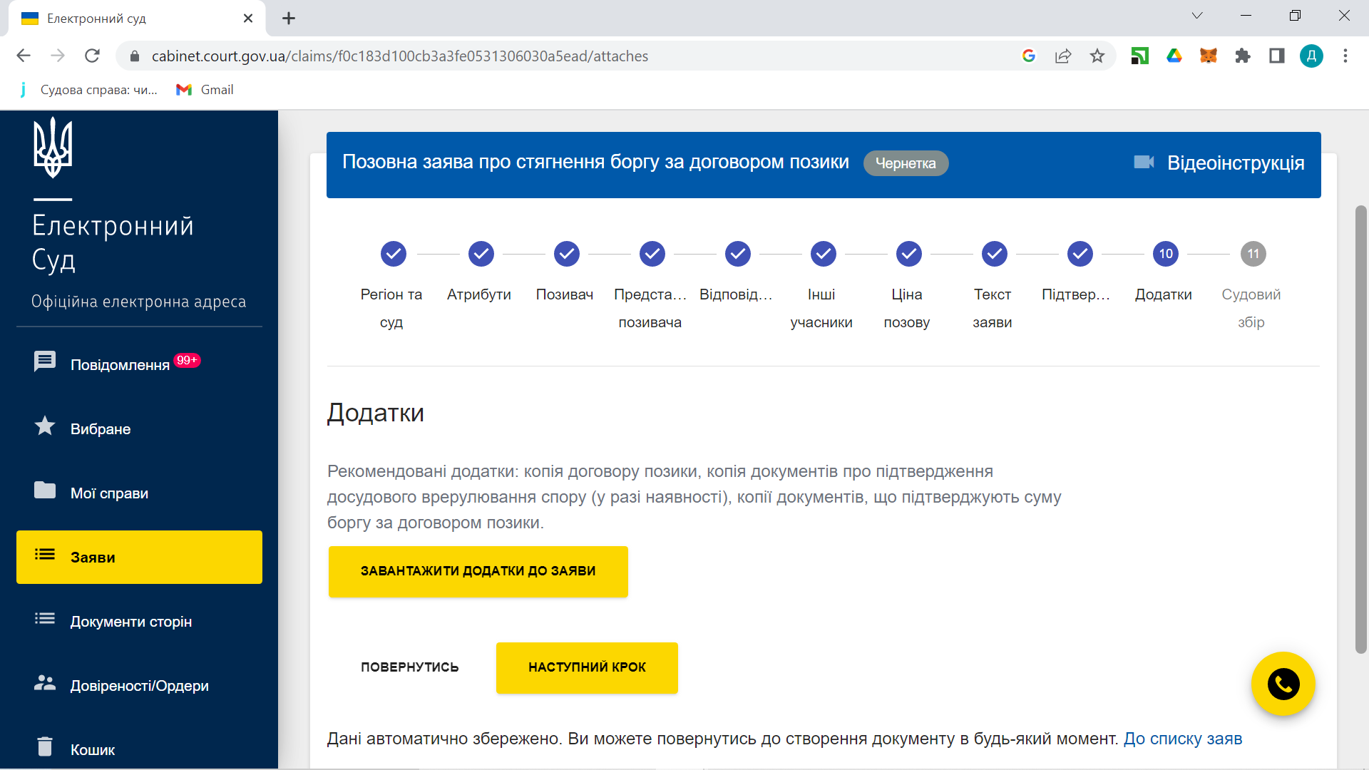The width and height of the screenshot is (1369, 770).
Task: Open Заяви in the sidebar menu
Action: point(139,558)
